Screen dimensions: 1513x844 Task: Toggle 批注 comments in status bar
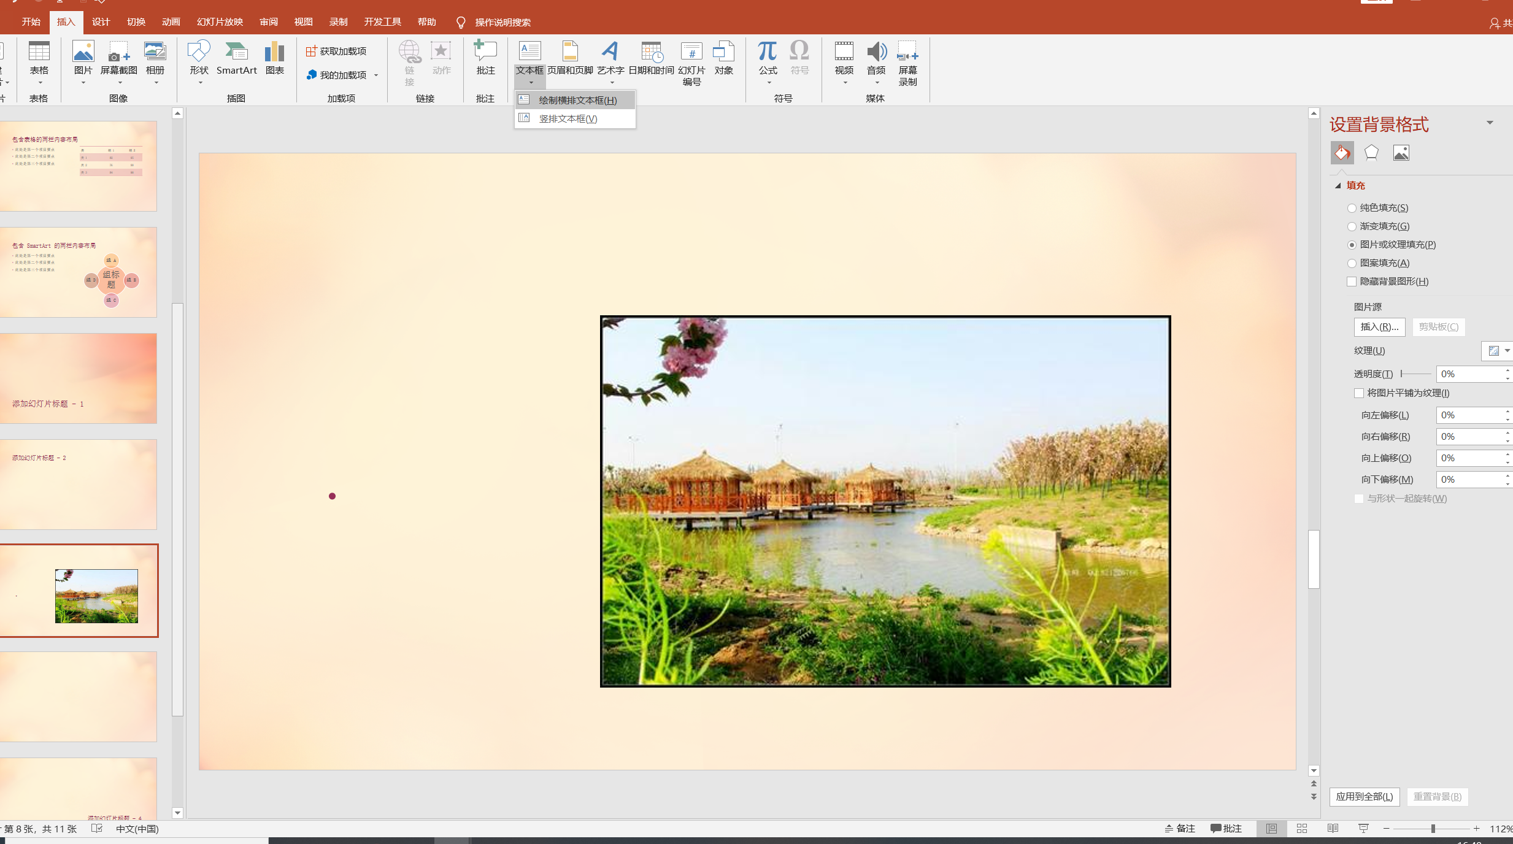click(x=1226, y=829)
